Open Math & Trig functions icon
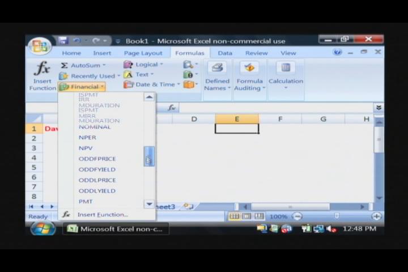This screenshot has height=272, width=408. coord(190,74)
